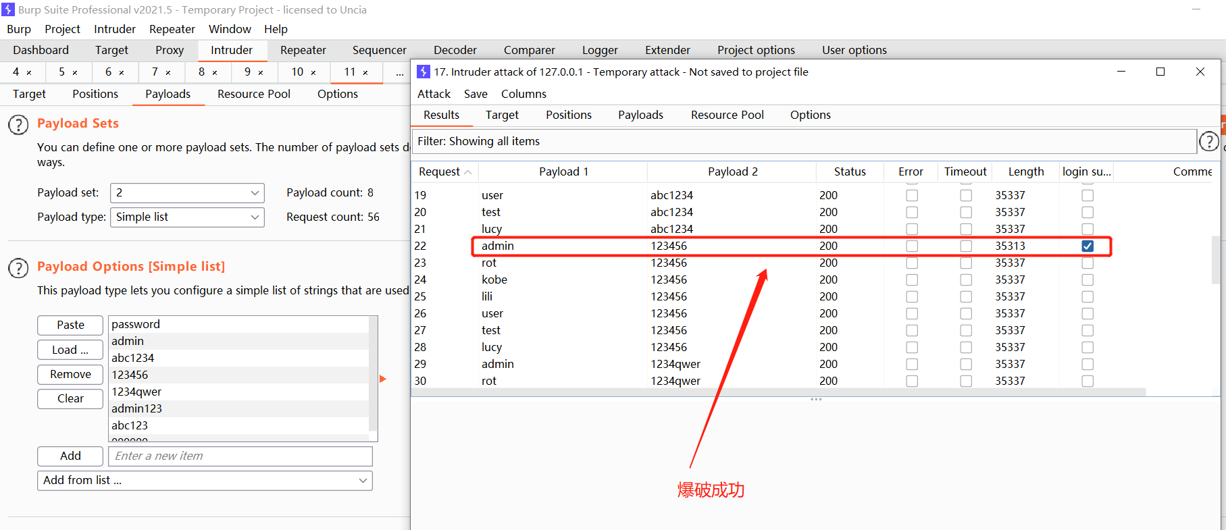Open the Project menu
This screenshot has width=1226, height=530.
[62, 29]
